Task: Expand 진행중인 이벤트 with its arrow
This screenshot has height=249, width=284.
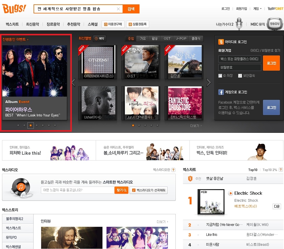Action: coord(28,39)
